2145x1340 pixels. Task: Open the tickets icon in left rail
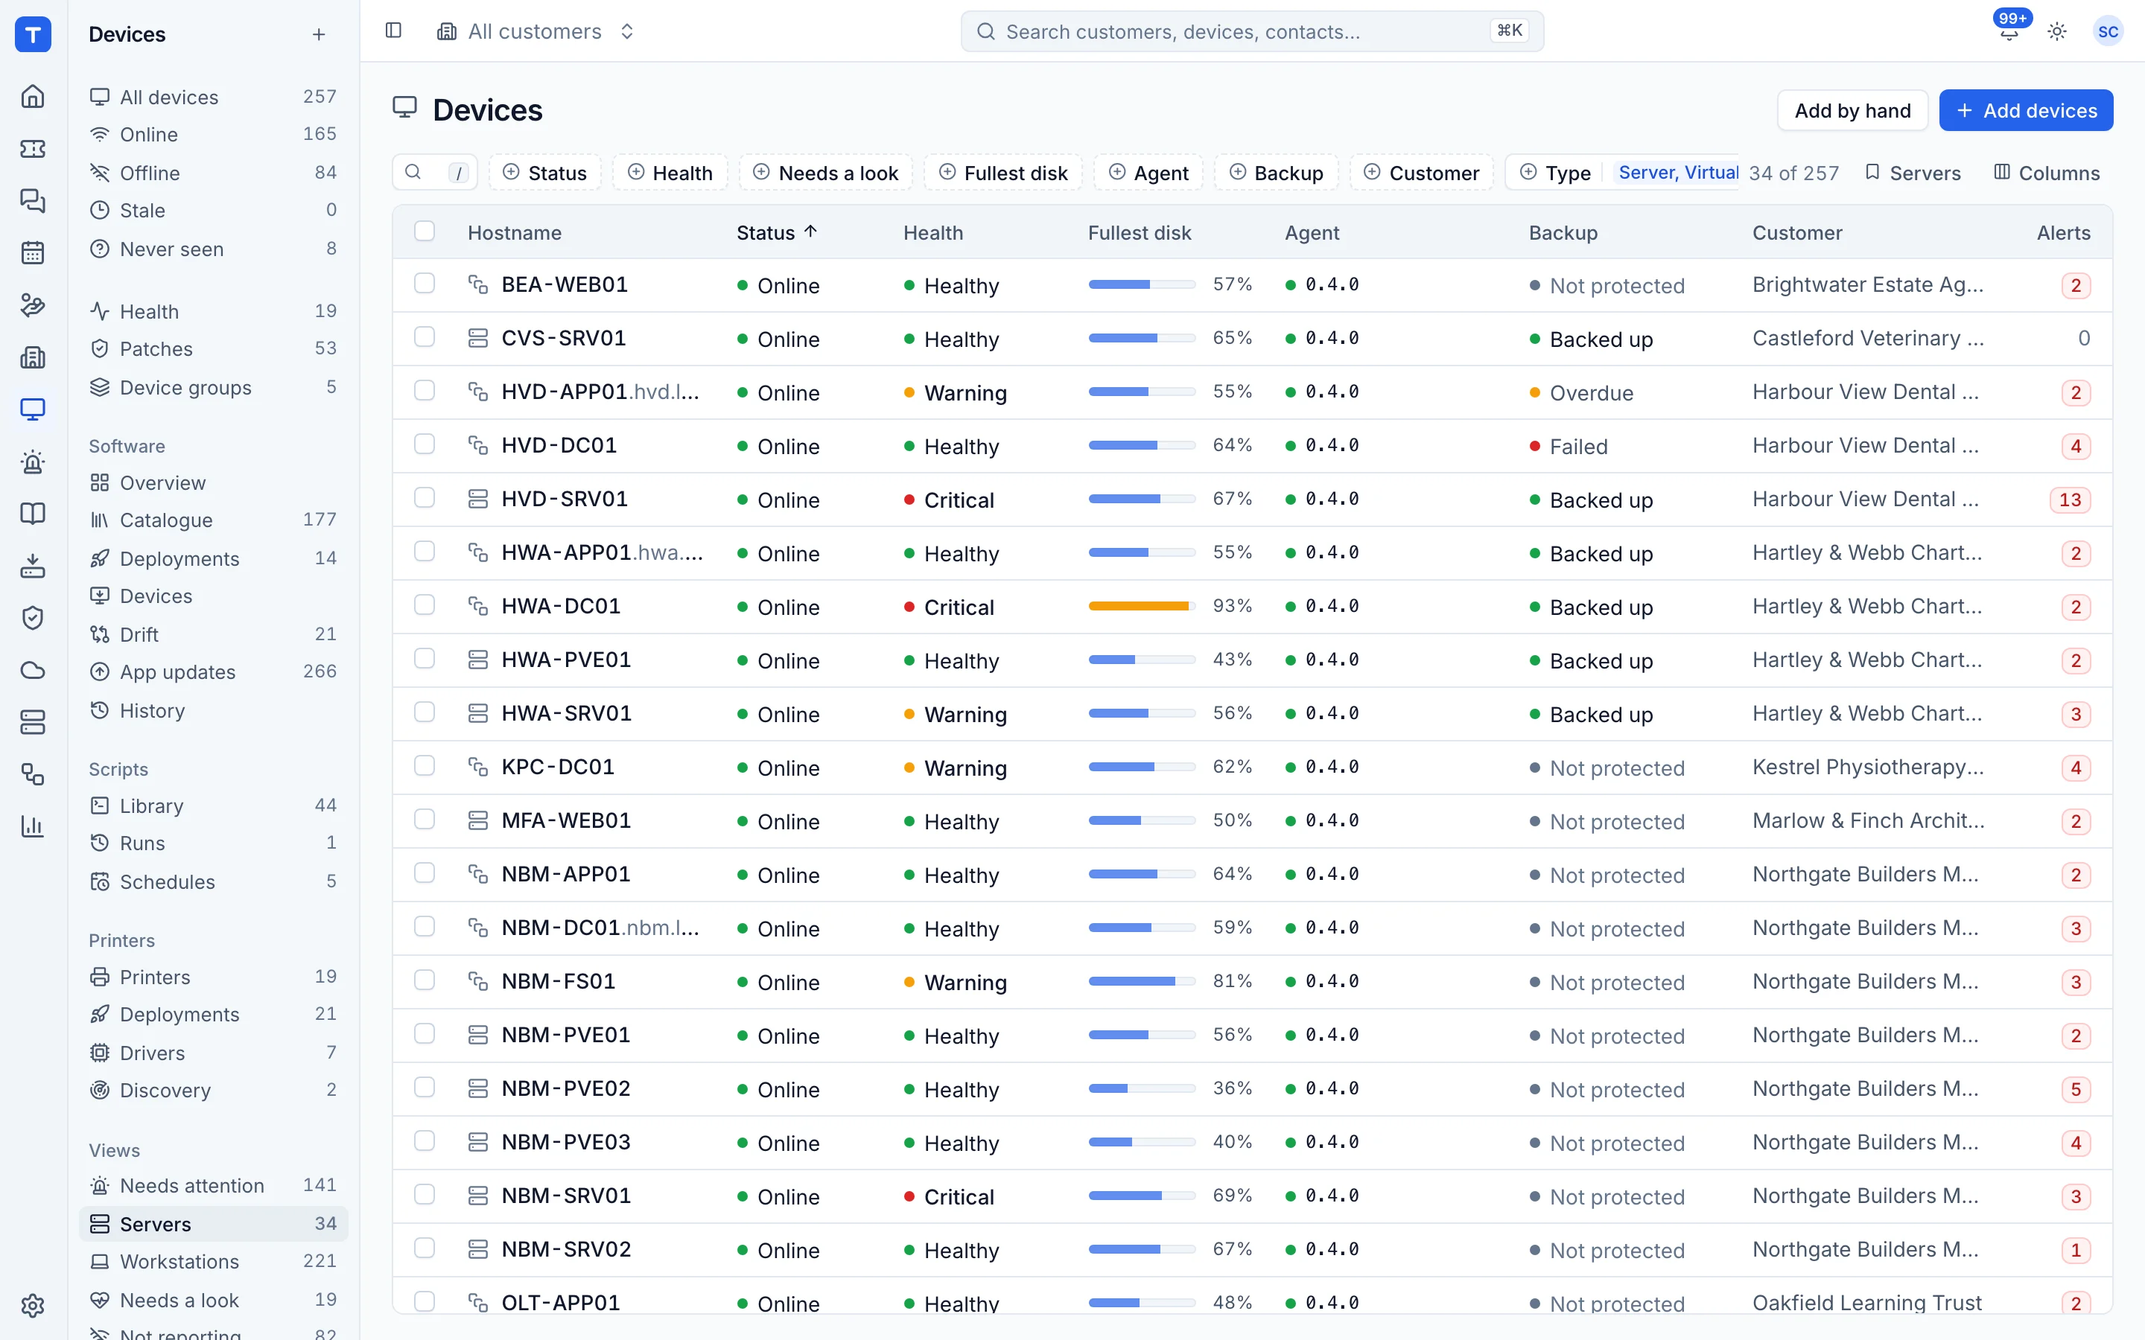point(33,148)
